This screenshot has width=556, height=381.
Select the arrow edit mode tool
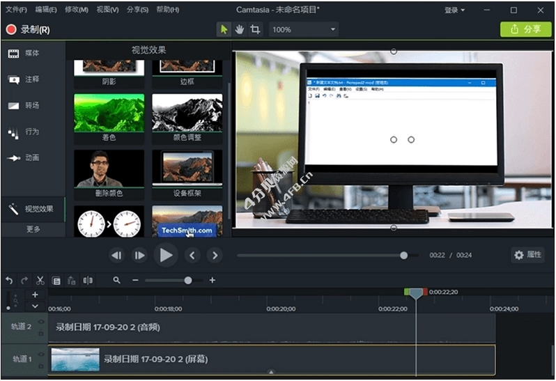224,29
